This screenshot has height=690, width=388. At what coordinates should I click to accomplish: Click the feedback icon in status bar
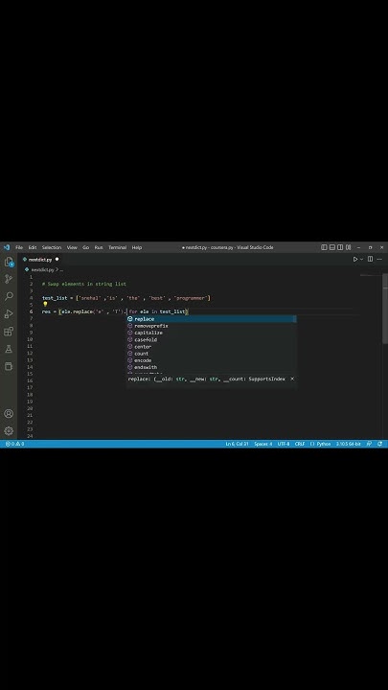pyautogui.click(x=369, y=444)
